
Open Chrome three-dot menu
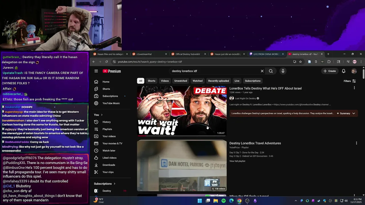[361, 62]
